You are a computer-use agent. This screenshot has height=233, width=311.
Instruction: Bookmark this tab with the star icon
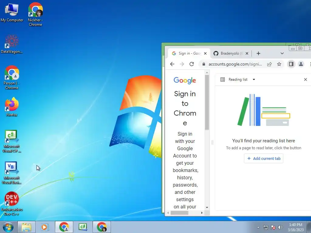[x=279, y=64]
